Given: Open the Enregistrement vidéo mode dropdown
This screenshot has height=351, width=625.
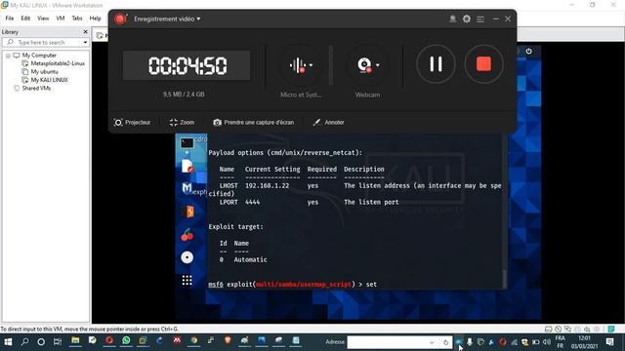Looking at the screenshot, I should (x=167, y=19).
